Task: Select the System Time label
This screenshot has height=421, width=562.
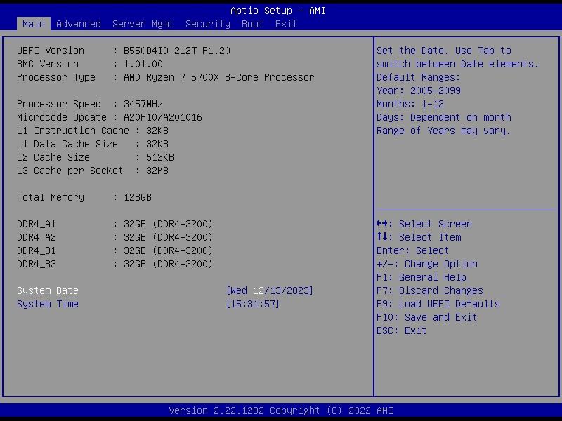Action: (x=48, y=304)
